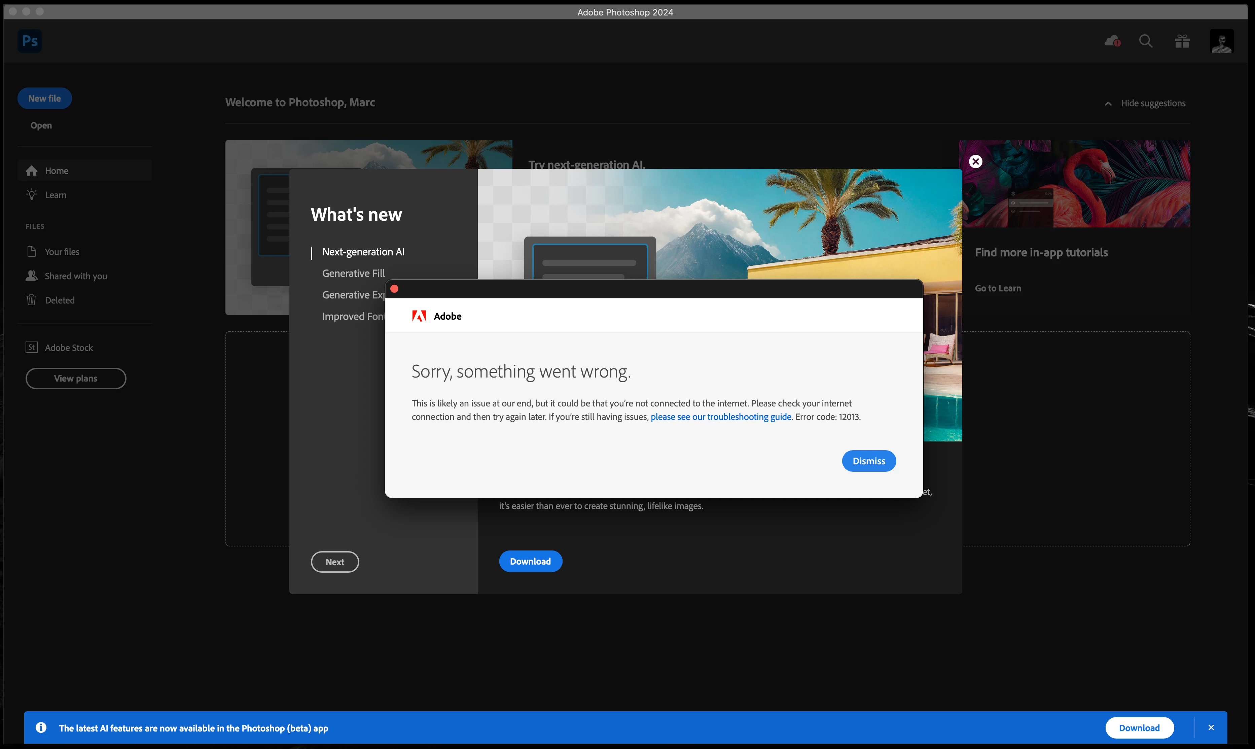The height and width of the screenshot is (749, 1255).
Task: Collapse suggestions with Hide suggestions chevron
Action: pos(1108,104)
